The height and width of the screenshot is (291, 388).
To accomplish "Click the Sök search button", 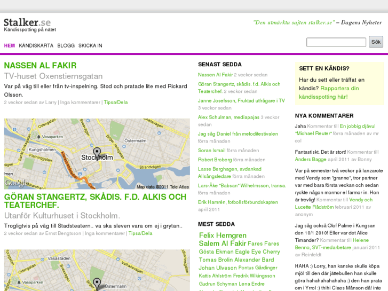I will [376, 42].
